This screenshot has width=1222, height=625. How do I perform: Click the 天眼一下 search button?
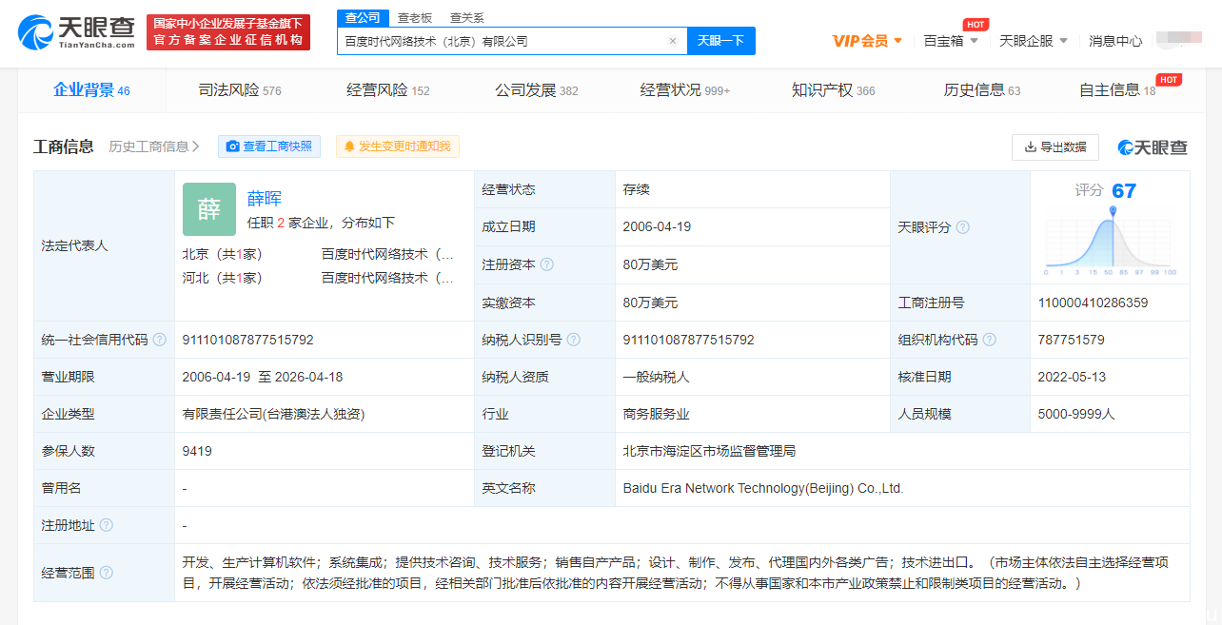[720, 41]
